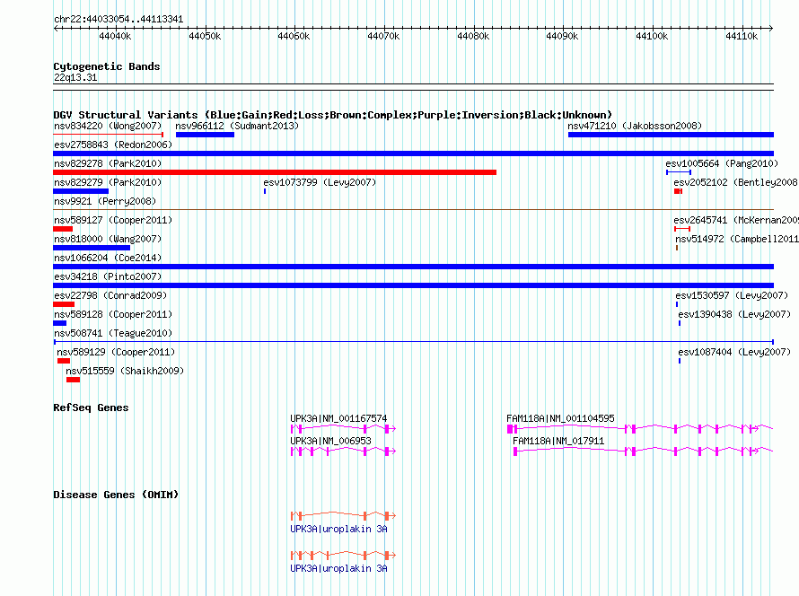
Task: Open the nsv966112 (Sudmant2013) variant label
Action: [x=237, y=126]
